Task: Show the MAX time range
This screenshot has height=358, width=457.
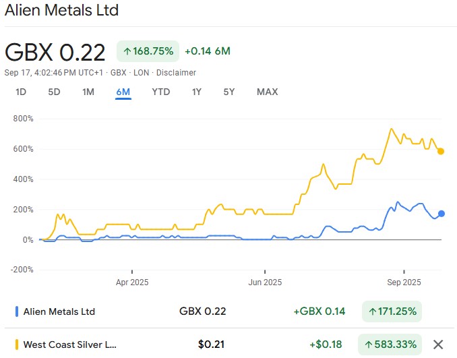Action: 268,92
